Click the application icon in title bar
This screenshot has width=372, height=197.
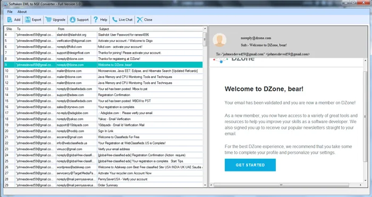[5, 4]
